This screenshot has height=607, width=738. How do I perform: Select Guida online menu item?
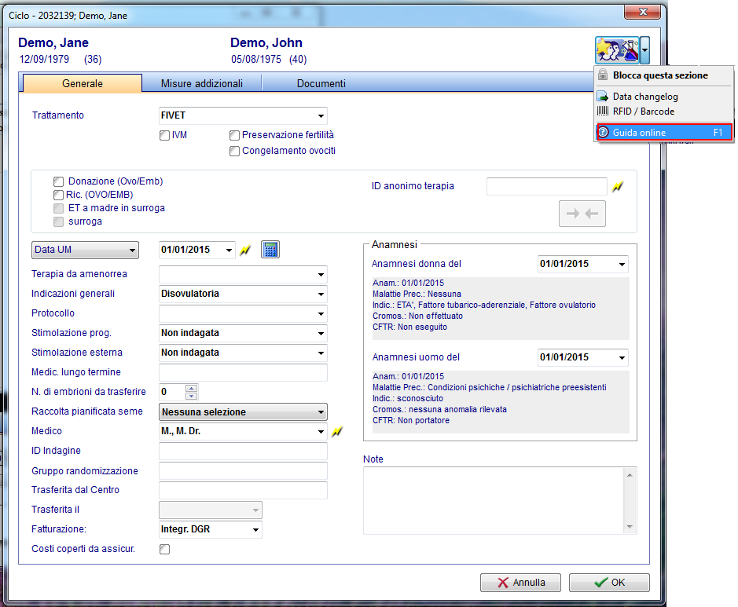[x=664, y=133]
